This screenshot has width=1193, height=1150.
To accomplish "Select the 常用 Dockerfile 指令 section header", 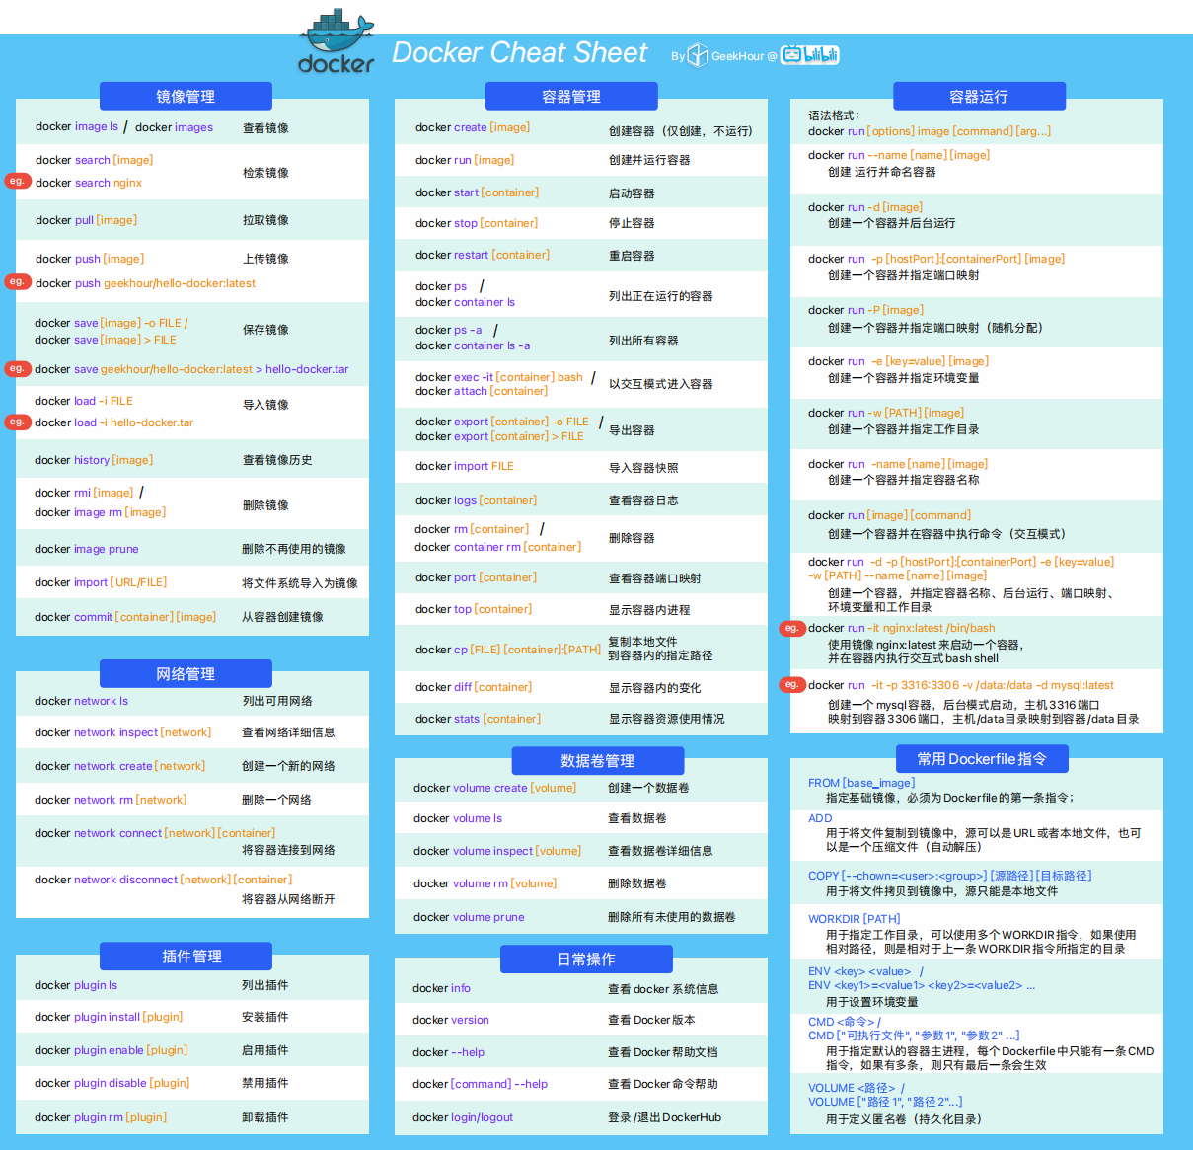I will pyautogui.click(x=982, y=758).
